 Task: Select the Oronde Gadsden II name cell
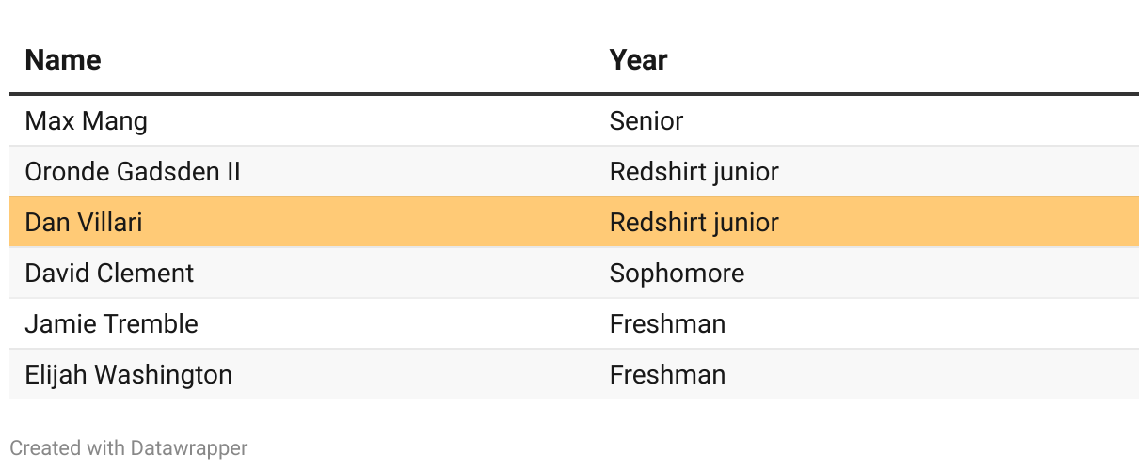133,172
